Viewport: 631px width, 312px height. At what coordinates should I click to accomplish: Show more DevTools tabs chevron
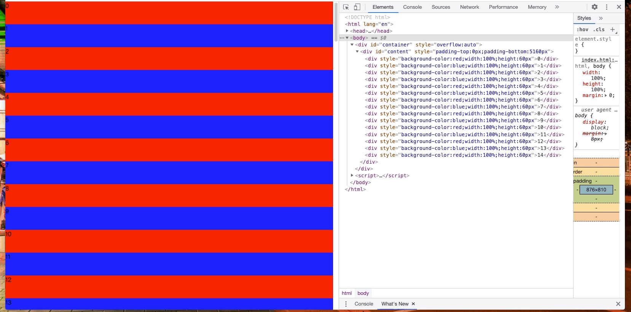[x=557, y=7]
